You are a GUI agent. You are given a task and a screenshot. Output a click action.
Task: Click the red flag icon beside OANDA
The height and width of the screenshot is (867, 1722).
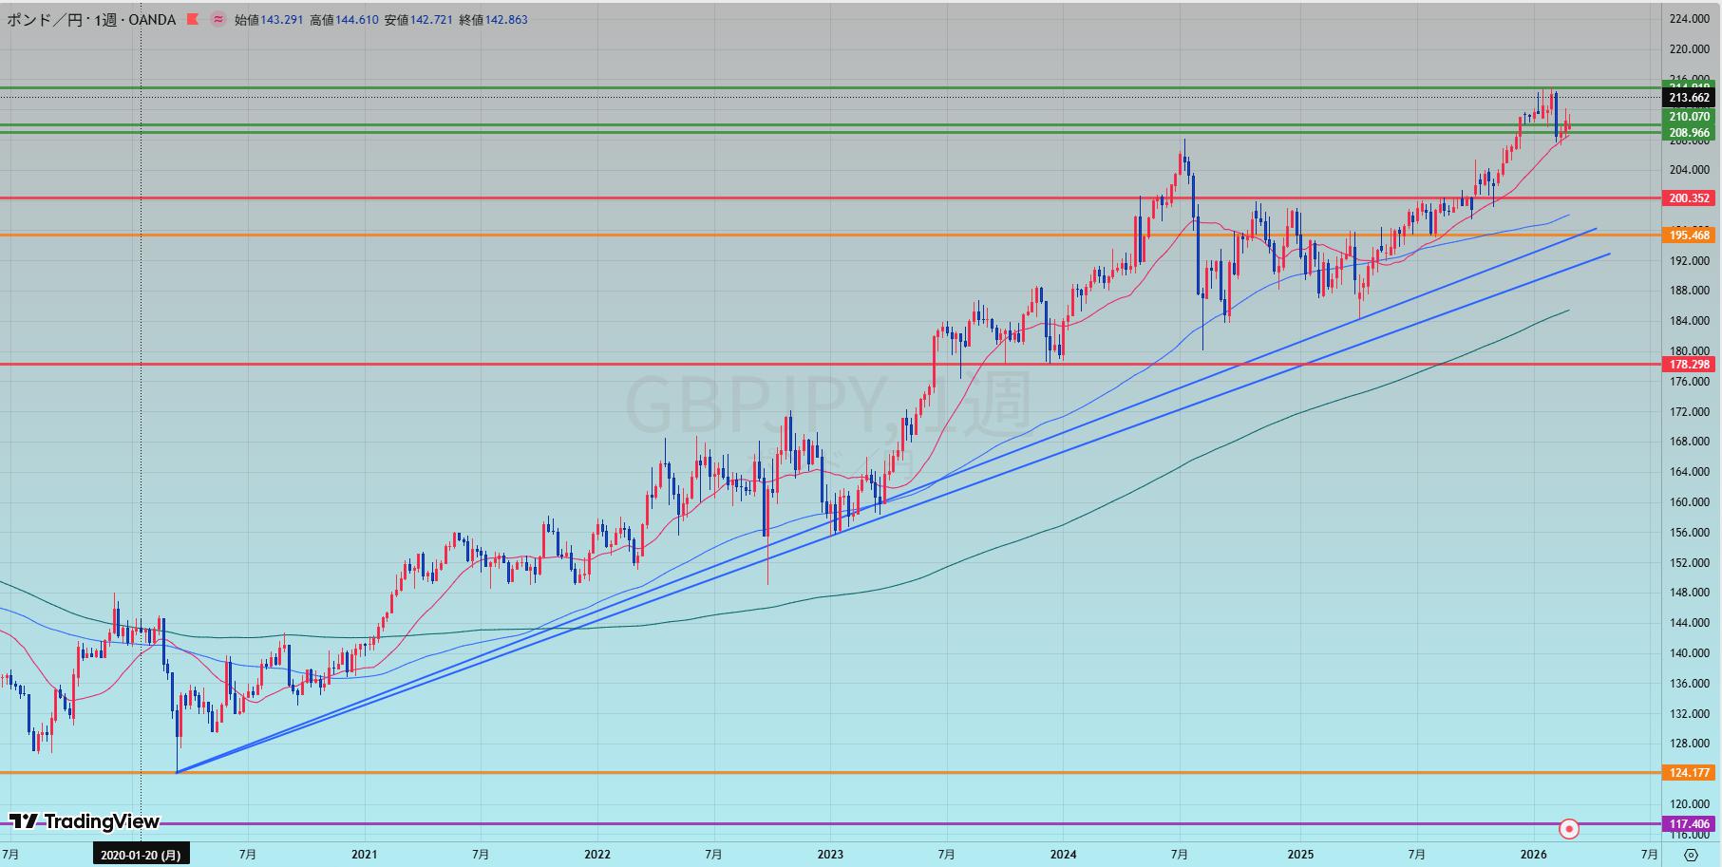click(x=193, y=19)
